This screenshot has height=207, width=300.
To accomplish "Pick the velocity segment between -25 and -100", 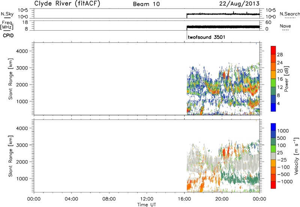I will point(273,163).
